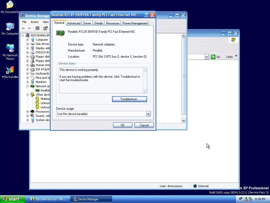Image resolution: width=270 pixels, height=203 pixels.
Task: Click OK in the properties dialog
Action: pos(123,125)
